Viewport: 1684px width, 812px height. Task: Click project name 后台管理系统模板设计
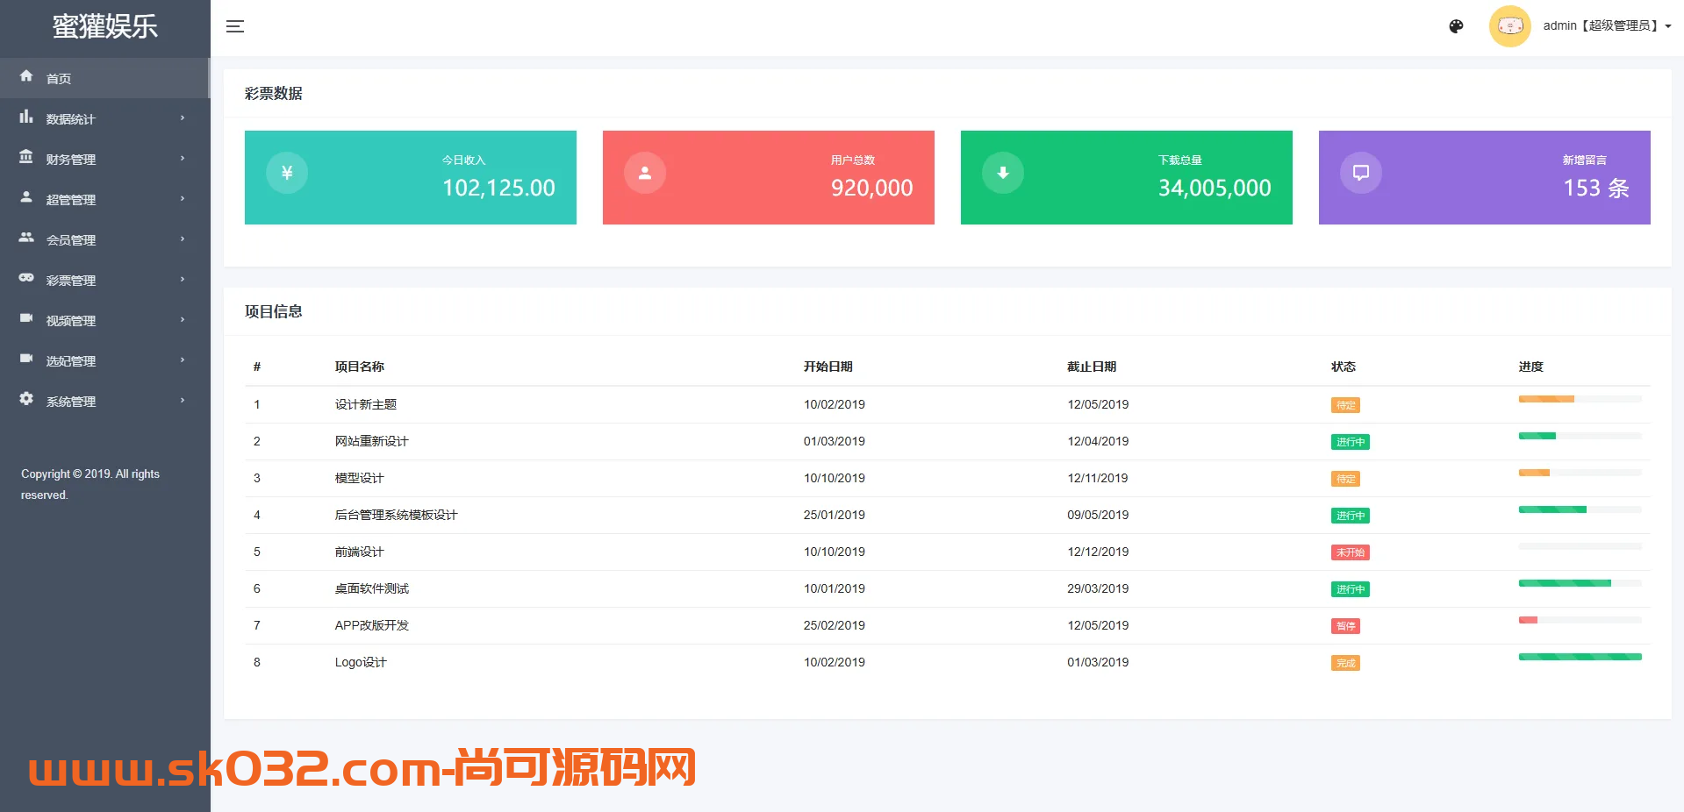[x=396, y=515]
